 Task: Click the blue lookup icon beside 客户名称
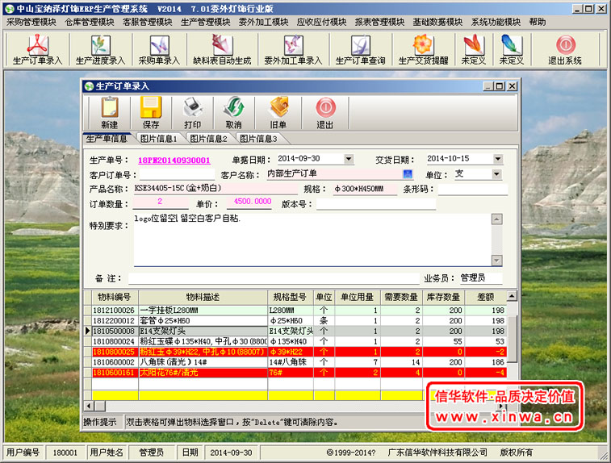(408, 174)
